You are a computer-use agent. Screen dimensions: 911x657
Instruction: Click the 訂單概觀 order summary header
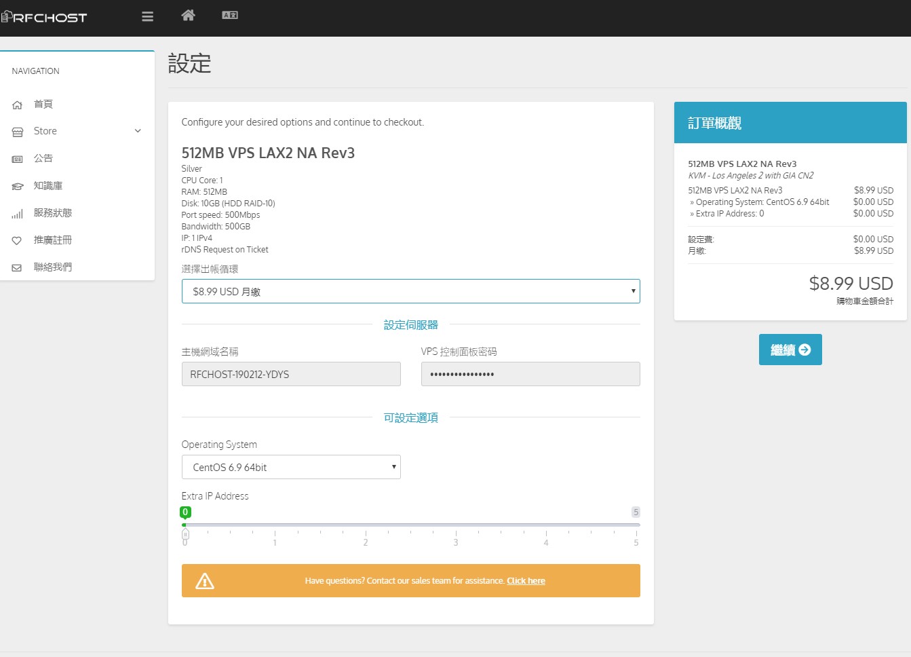790,123
